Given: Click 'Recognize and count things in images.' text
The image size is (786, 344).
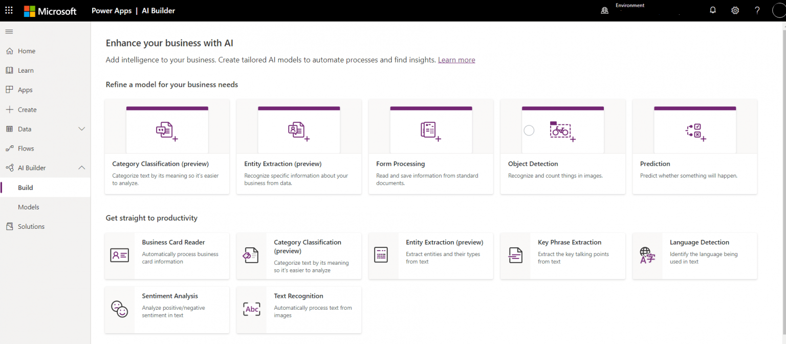Looking at the screenshot, I should coord(555,176).
